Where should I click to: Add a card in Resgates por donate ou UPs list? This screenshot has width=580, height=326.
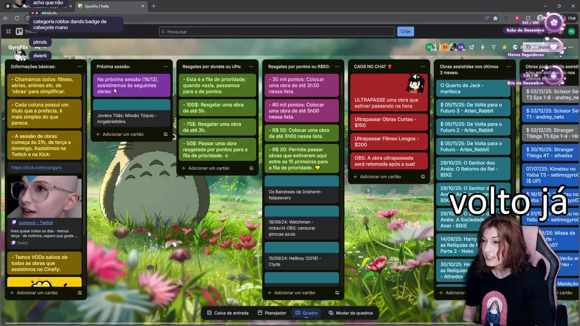pyautogui.click(x=208, y=168)
